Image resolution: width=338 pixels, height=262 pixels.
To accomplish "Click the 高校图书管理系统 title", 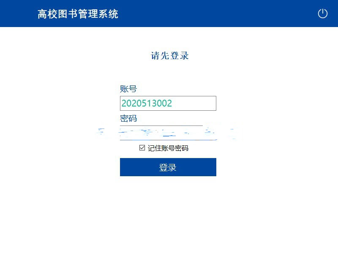I will click(x=78, y=14).
